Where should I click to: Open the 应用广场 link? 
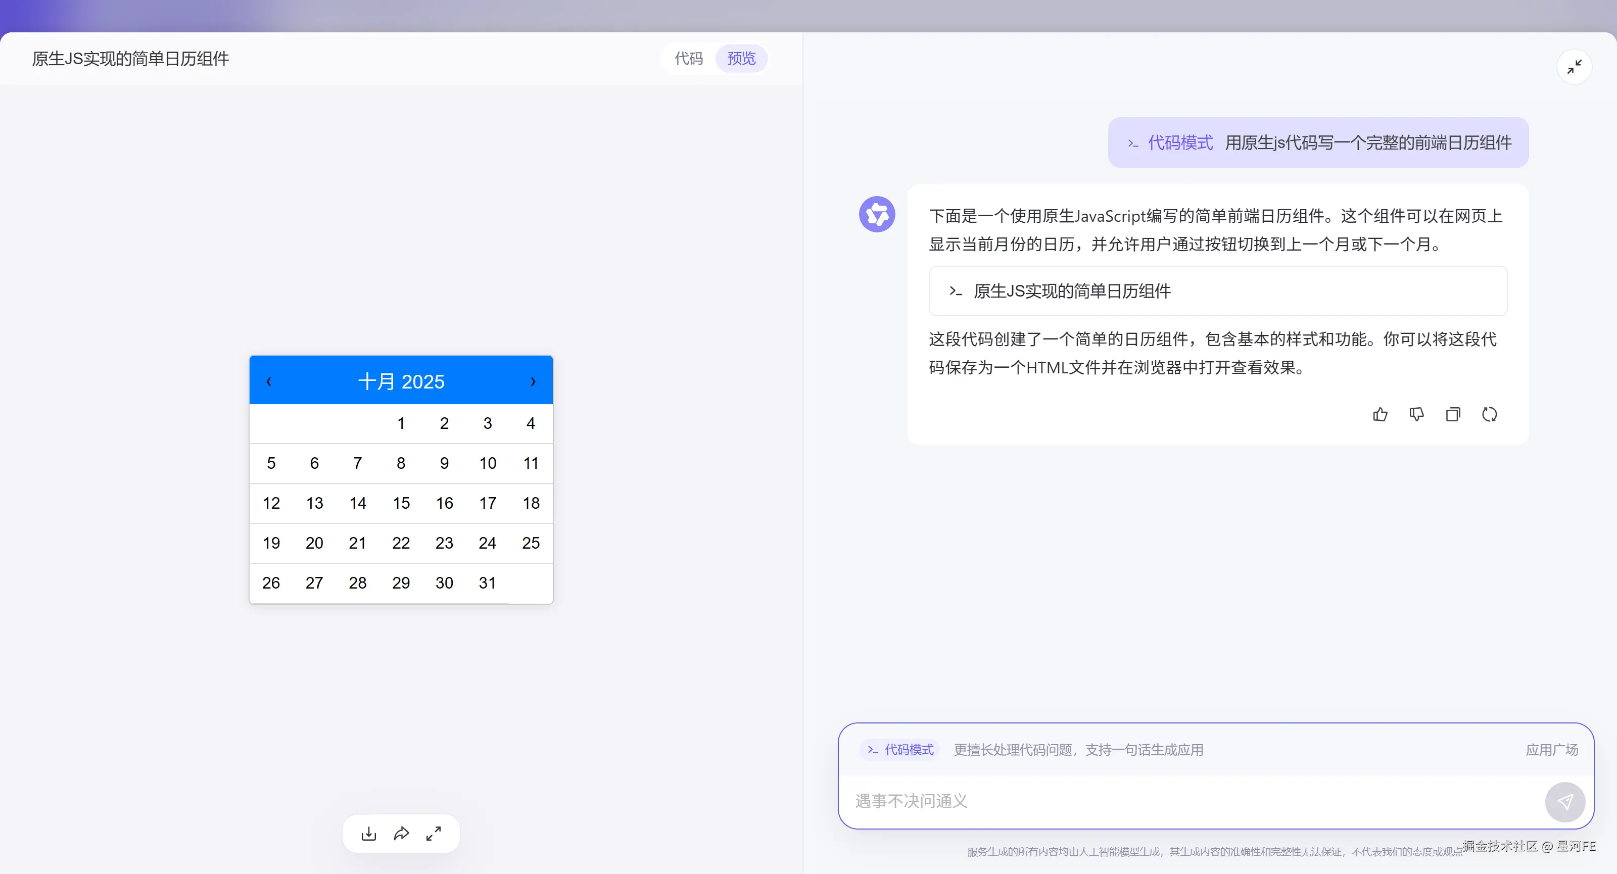click(x=1552, y=750)
